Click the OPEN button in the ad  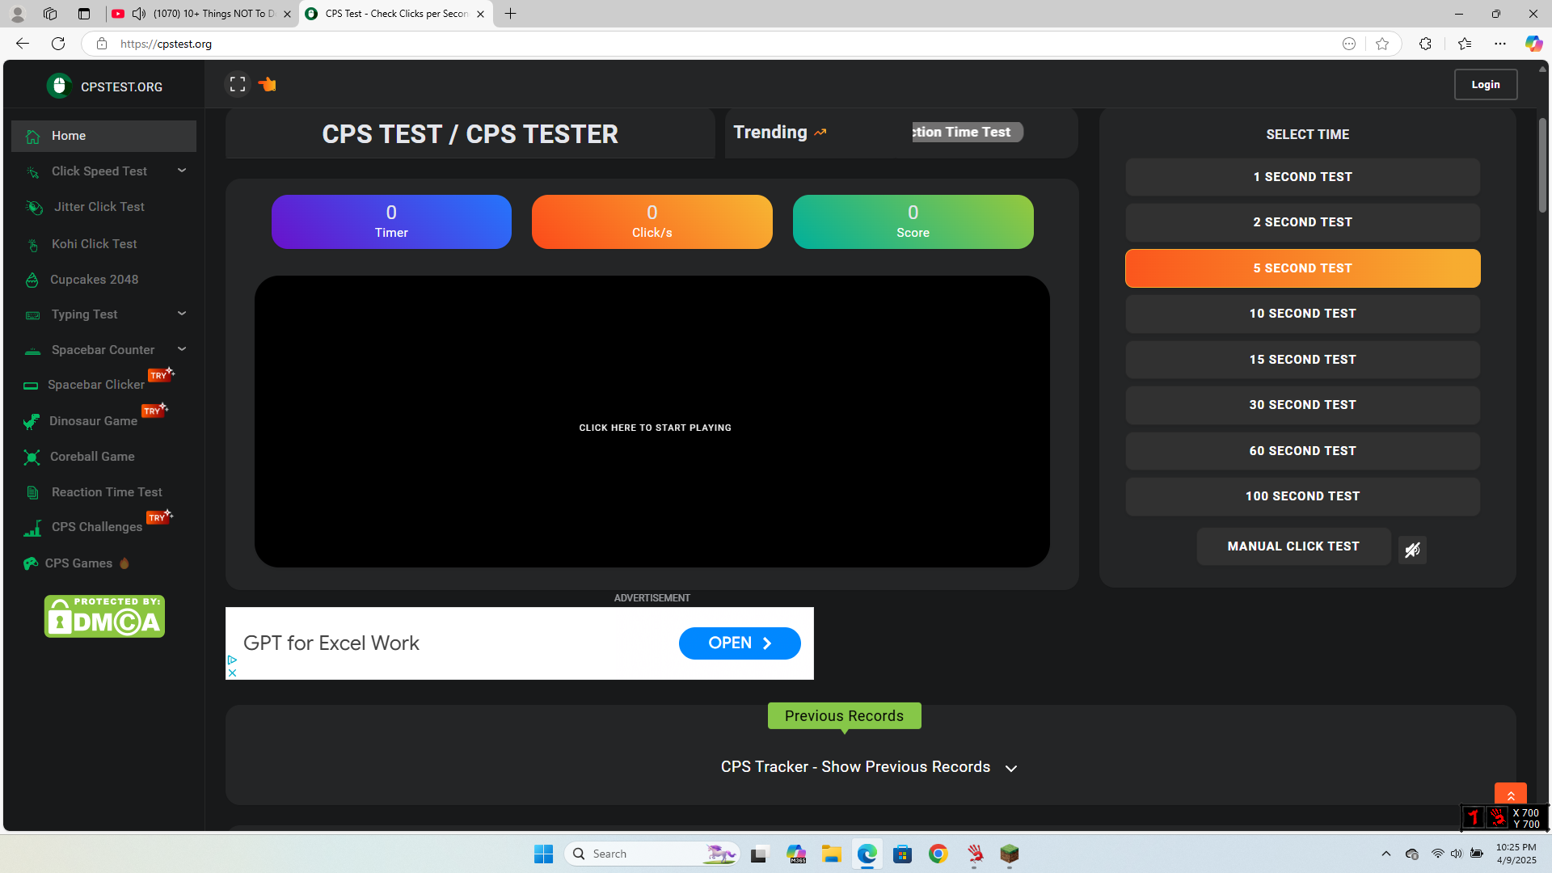pos(740,643)
